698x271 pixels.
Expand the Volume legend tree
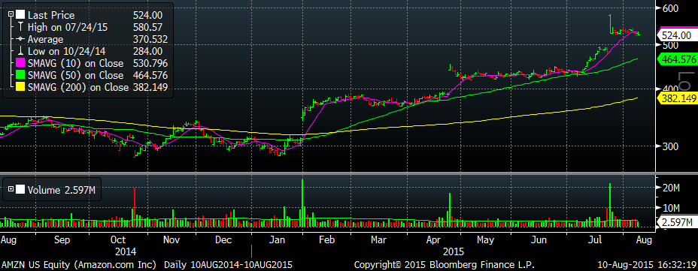11,190
